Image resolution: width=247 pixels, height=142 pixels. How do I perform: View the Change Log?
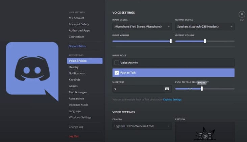click(x=76, y=127)
